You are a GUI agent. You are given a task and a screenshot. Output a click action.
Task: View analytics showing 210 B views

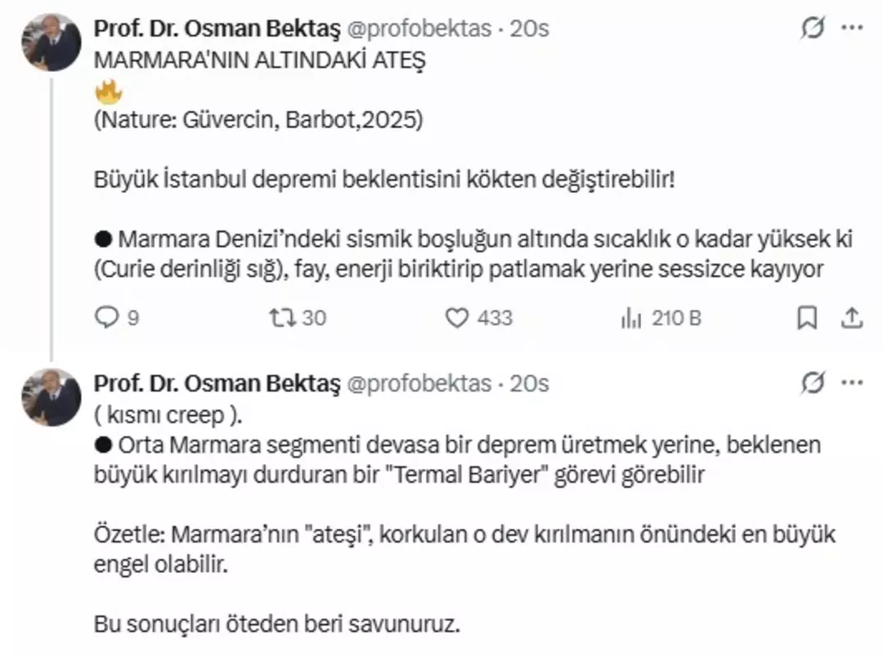631,318
